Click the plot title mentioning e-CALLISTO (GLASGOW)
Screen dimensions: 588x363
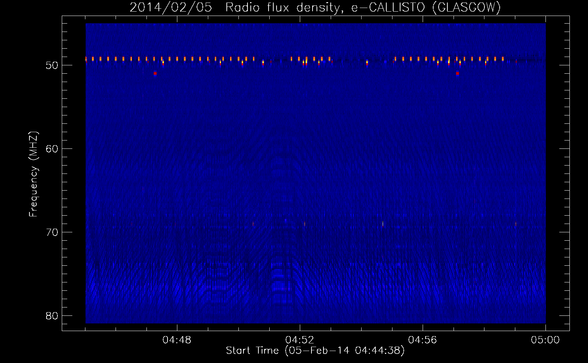pos(315,8)
